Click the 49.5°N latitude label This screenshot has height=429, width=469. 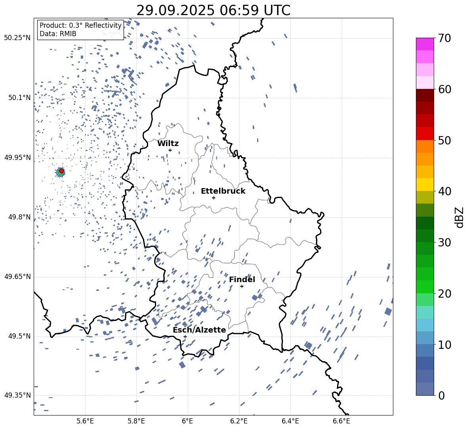pyautogui.click(x=19, y=336)
